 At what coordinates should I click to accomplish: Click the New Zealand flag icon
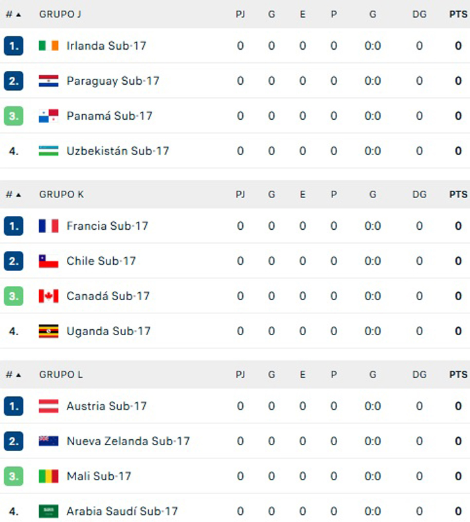48,441
